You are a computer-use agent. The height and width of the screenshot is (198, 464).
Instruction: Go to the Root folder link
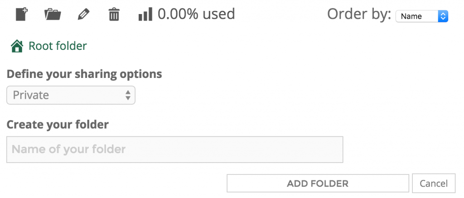pos(58,46)
